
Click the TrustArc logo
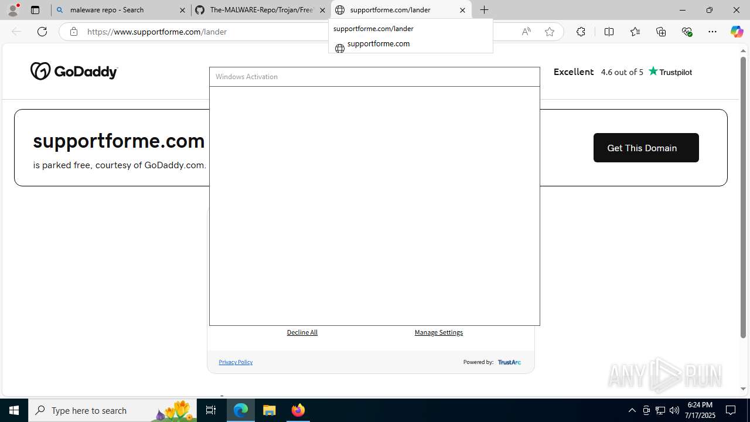pos(509,362)
